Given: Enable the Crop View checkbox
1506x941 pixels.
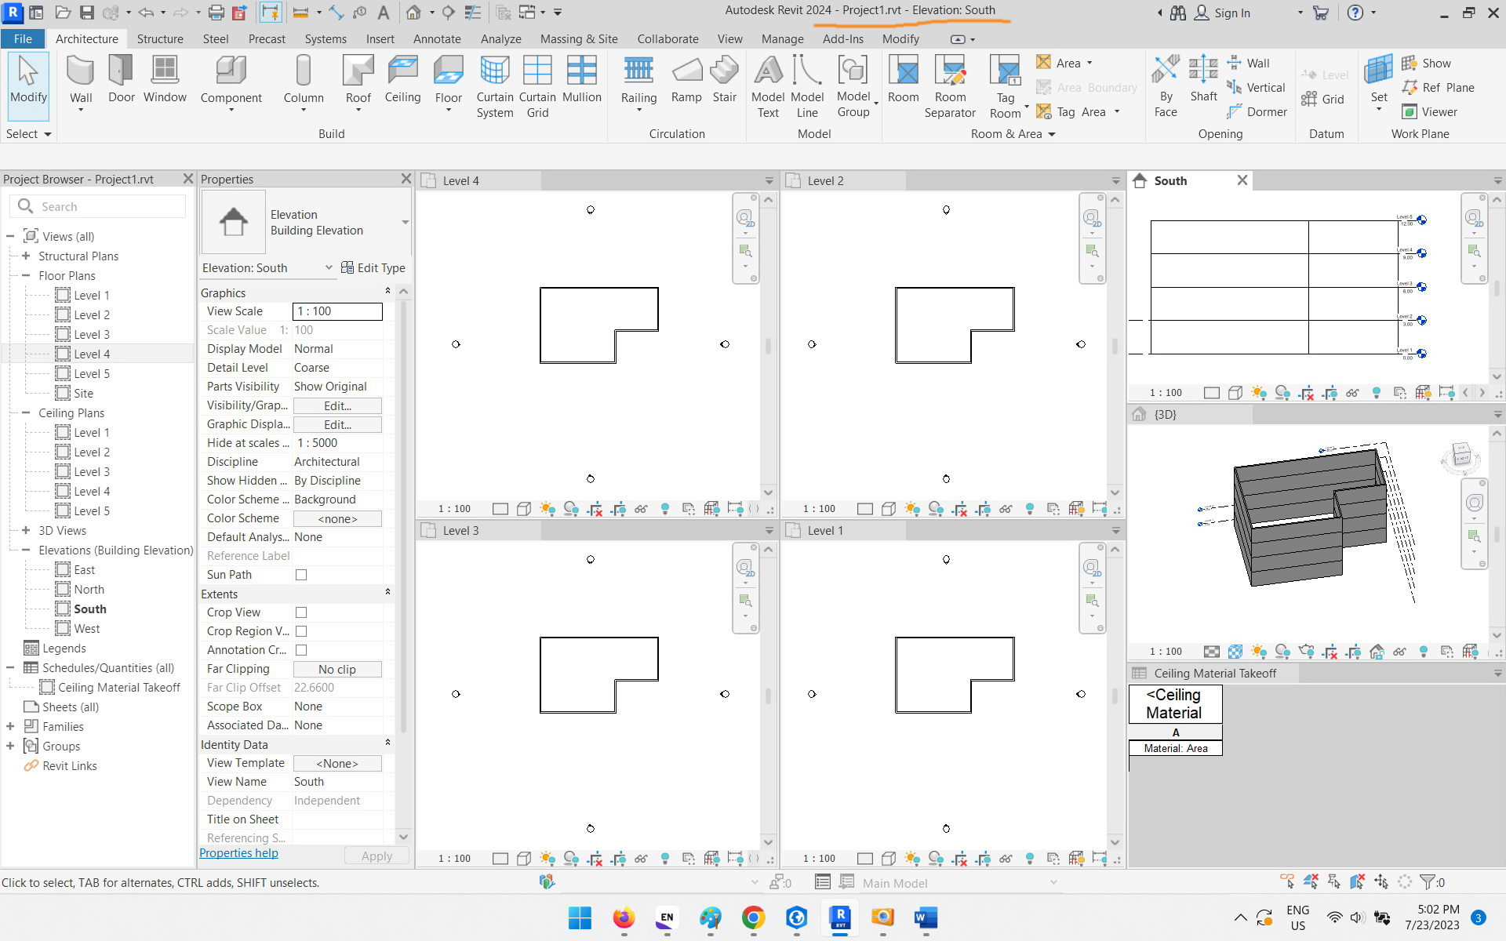Looking at the screenshot, I should pos(301,612).
